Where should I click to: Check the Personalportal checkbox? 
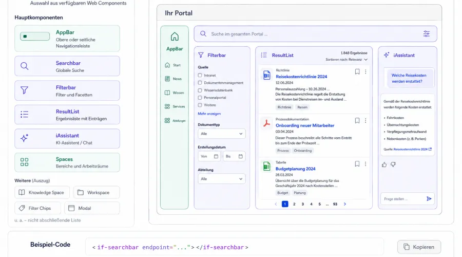click(200, 98)
